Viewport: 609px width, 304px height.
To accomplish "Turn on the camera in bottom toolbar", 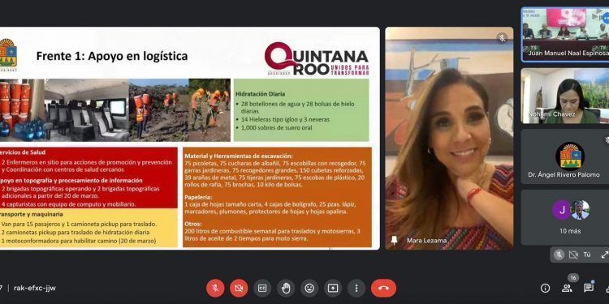I will 239,288.
